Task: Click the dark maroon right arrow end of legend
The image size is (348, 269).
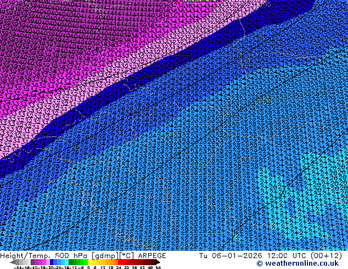Action: click(158, 262)
